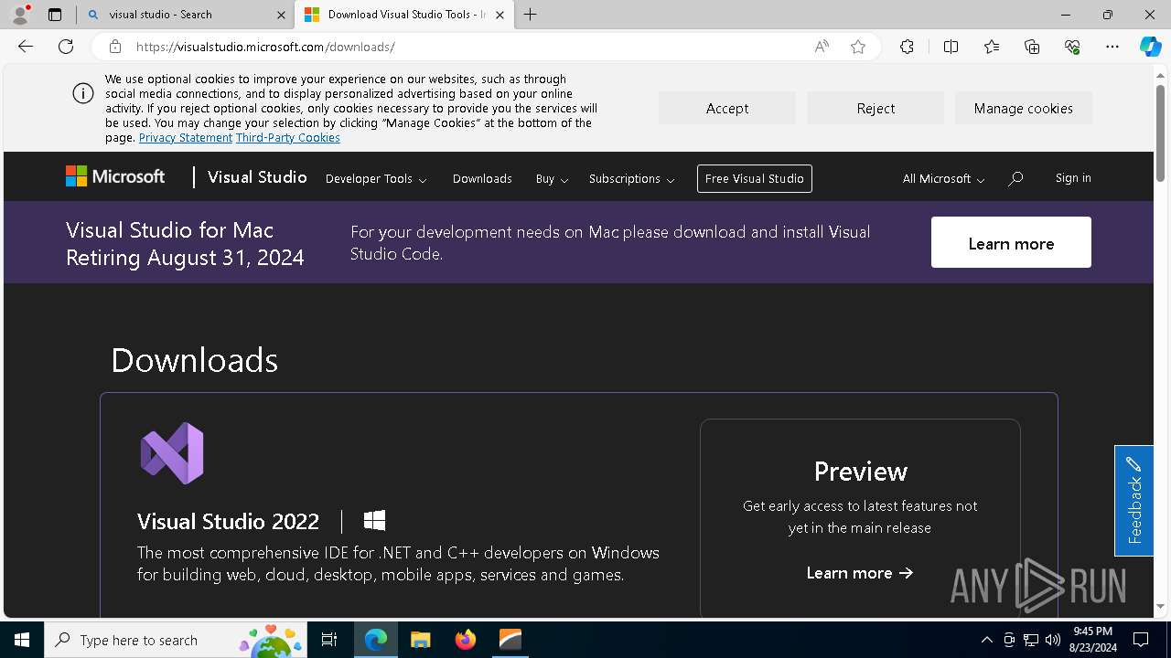Add this page to favorites star icon
This screenshot has width=1171, height=658.
tap(858, 47)
